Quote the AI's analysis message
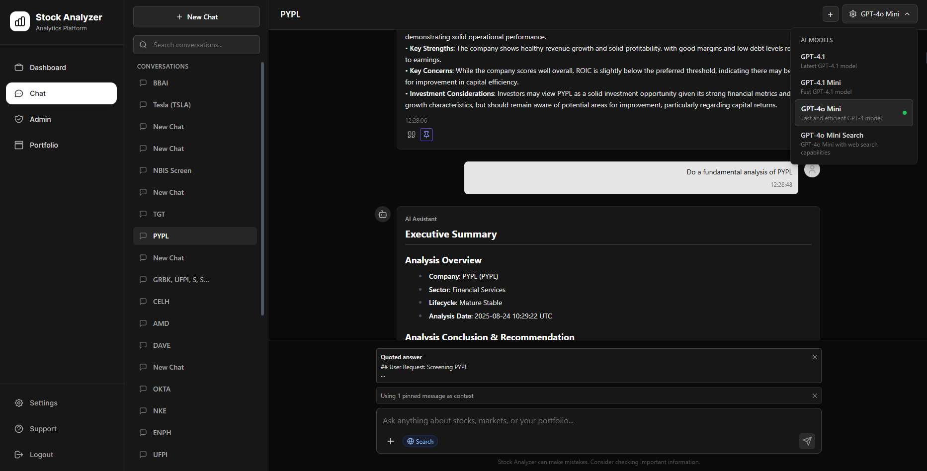This screenshot has width=927, height=471. click(411, 135)
